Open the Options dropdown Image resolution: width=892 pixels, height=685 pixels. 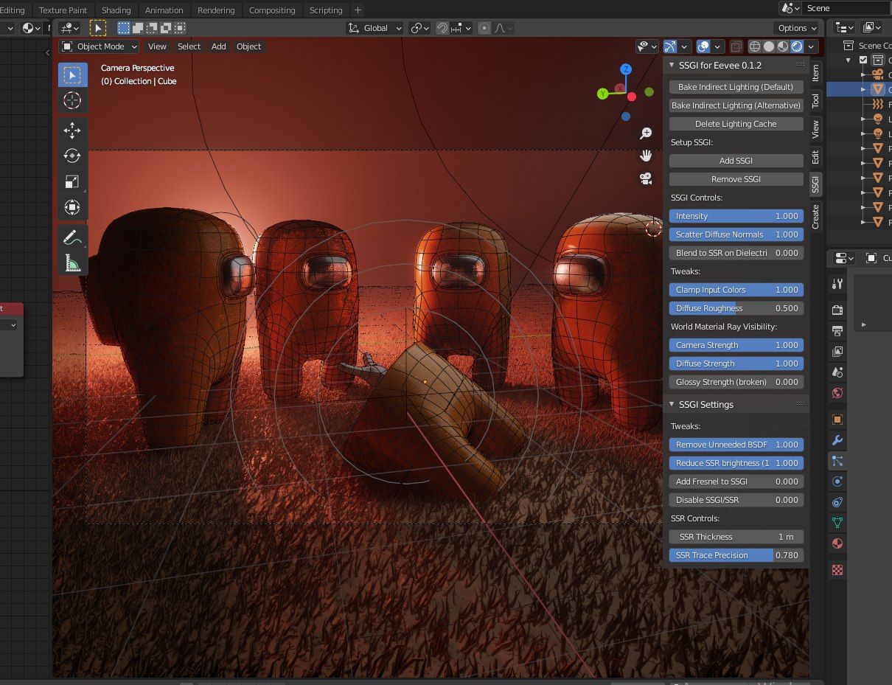pyautogui.click(x=797, y=28)
